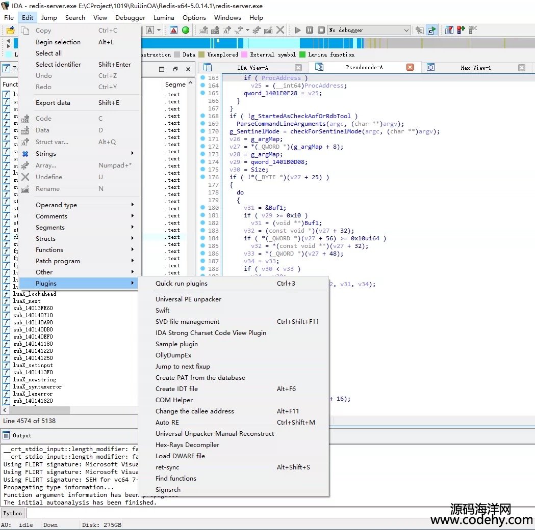Image resolution: width=535 pixels, height=530 pixels.
Task: Run Quick run plugins entry
Action: tap(234, 284)
